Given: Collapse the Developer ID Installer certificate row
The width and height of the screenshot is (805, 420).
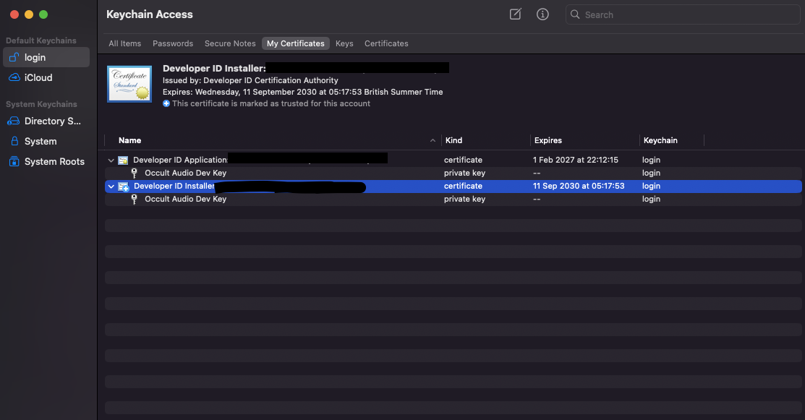Looking at the screenshot, I should (111, 187).
